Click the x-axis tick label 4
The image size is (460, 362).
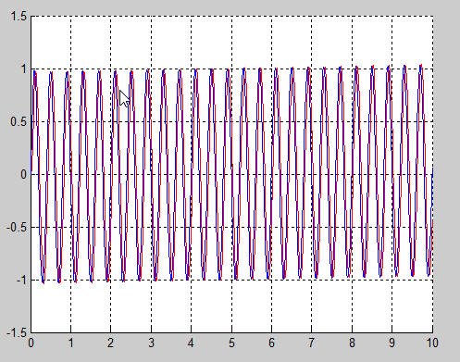[191, 343]
